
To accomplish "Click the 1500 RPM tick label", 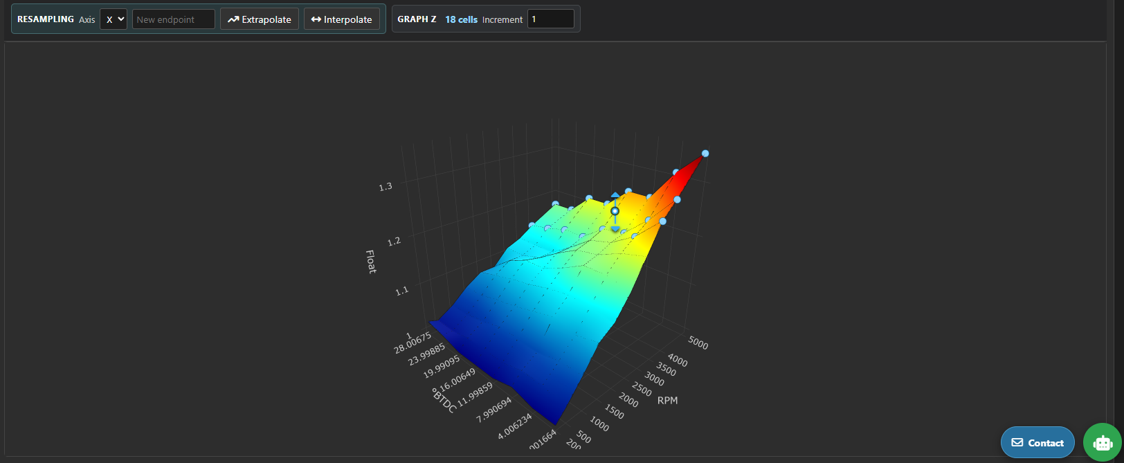I will click(x=614, y=412).
